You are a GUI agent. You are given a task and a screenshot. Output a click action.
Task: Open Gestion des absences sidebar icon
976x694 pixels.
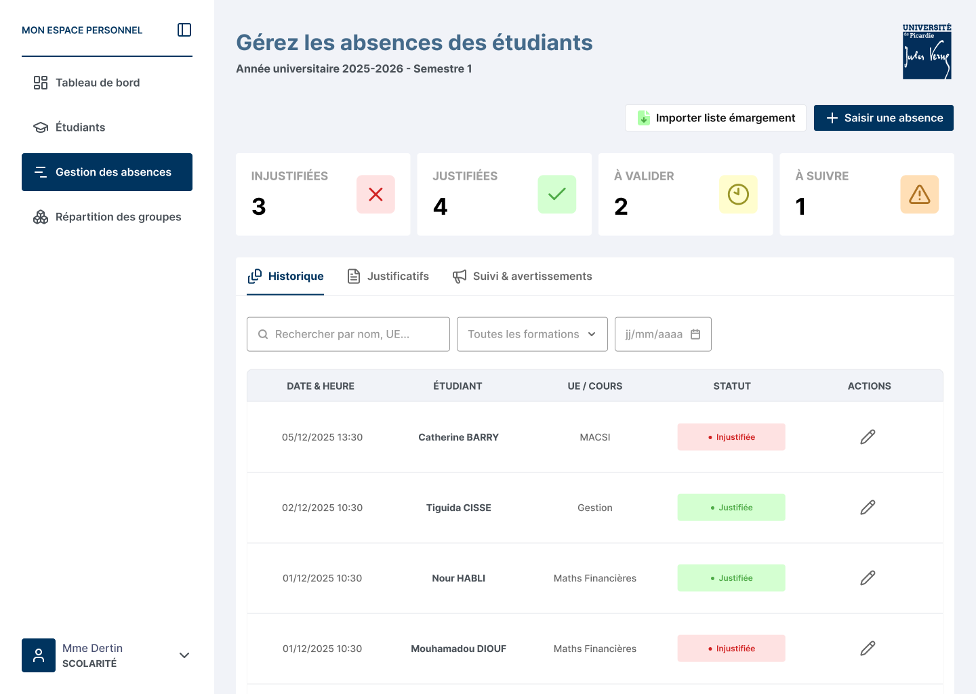coord(41,171)
